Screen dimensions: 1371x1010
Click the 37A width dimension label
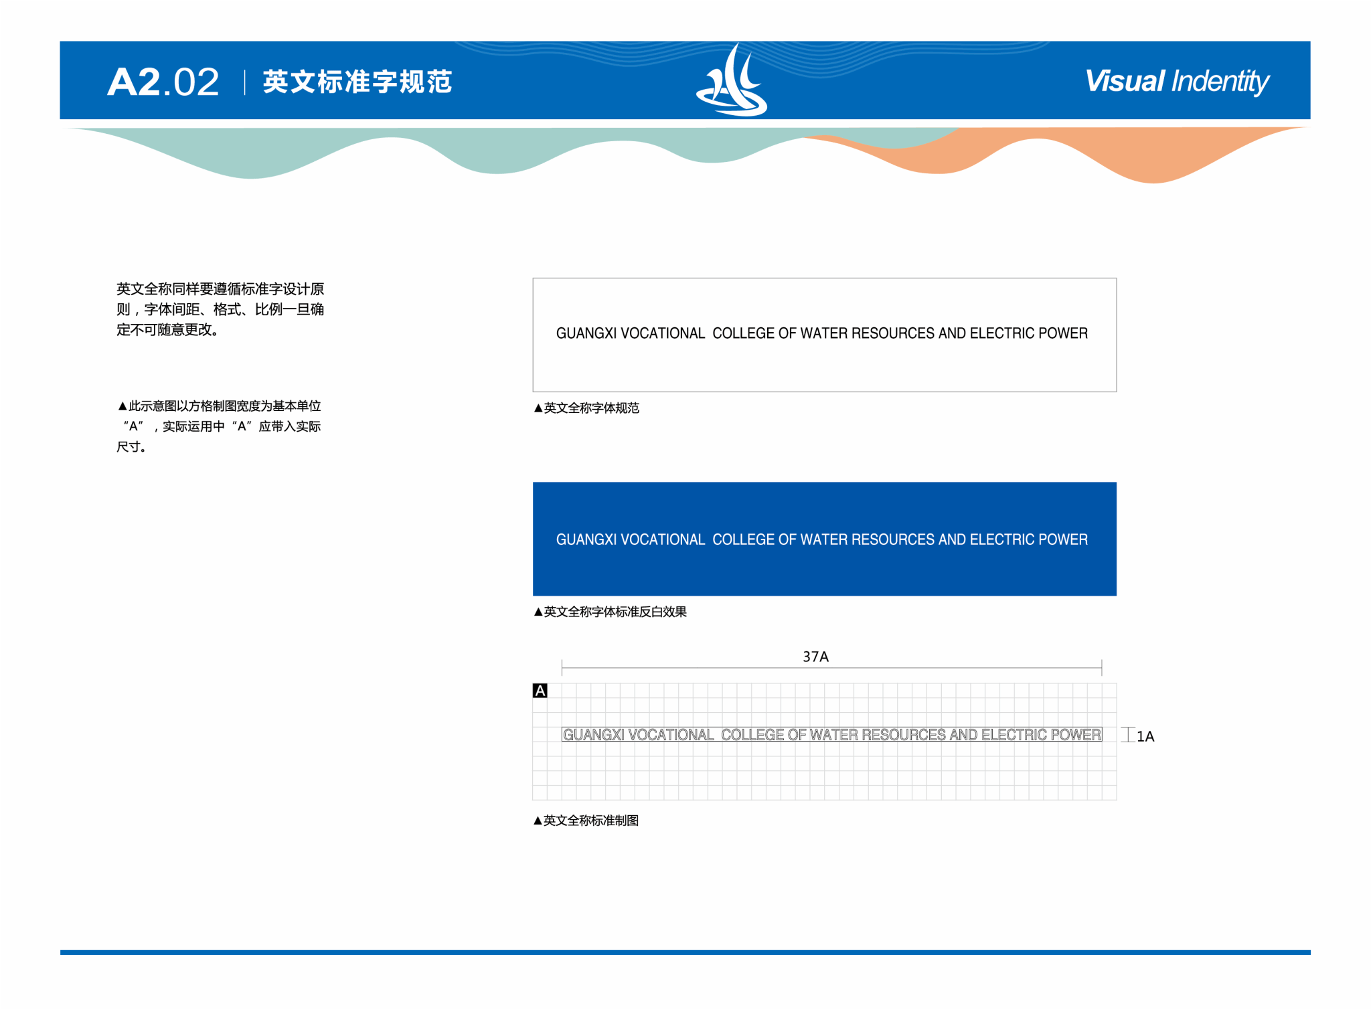coord(815,657)
